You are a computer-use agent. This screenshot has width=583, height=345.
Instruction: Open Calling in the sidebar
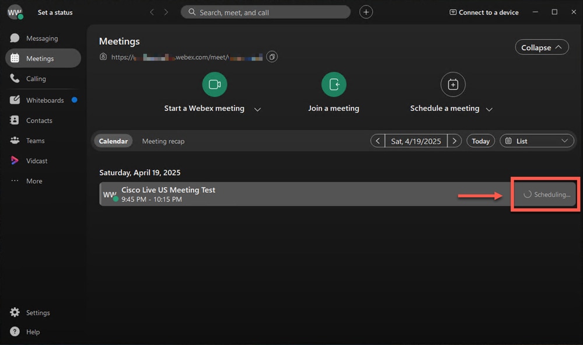pos(43,78)
